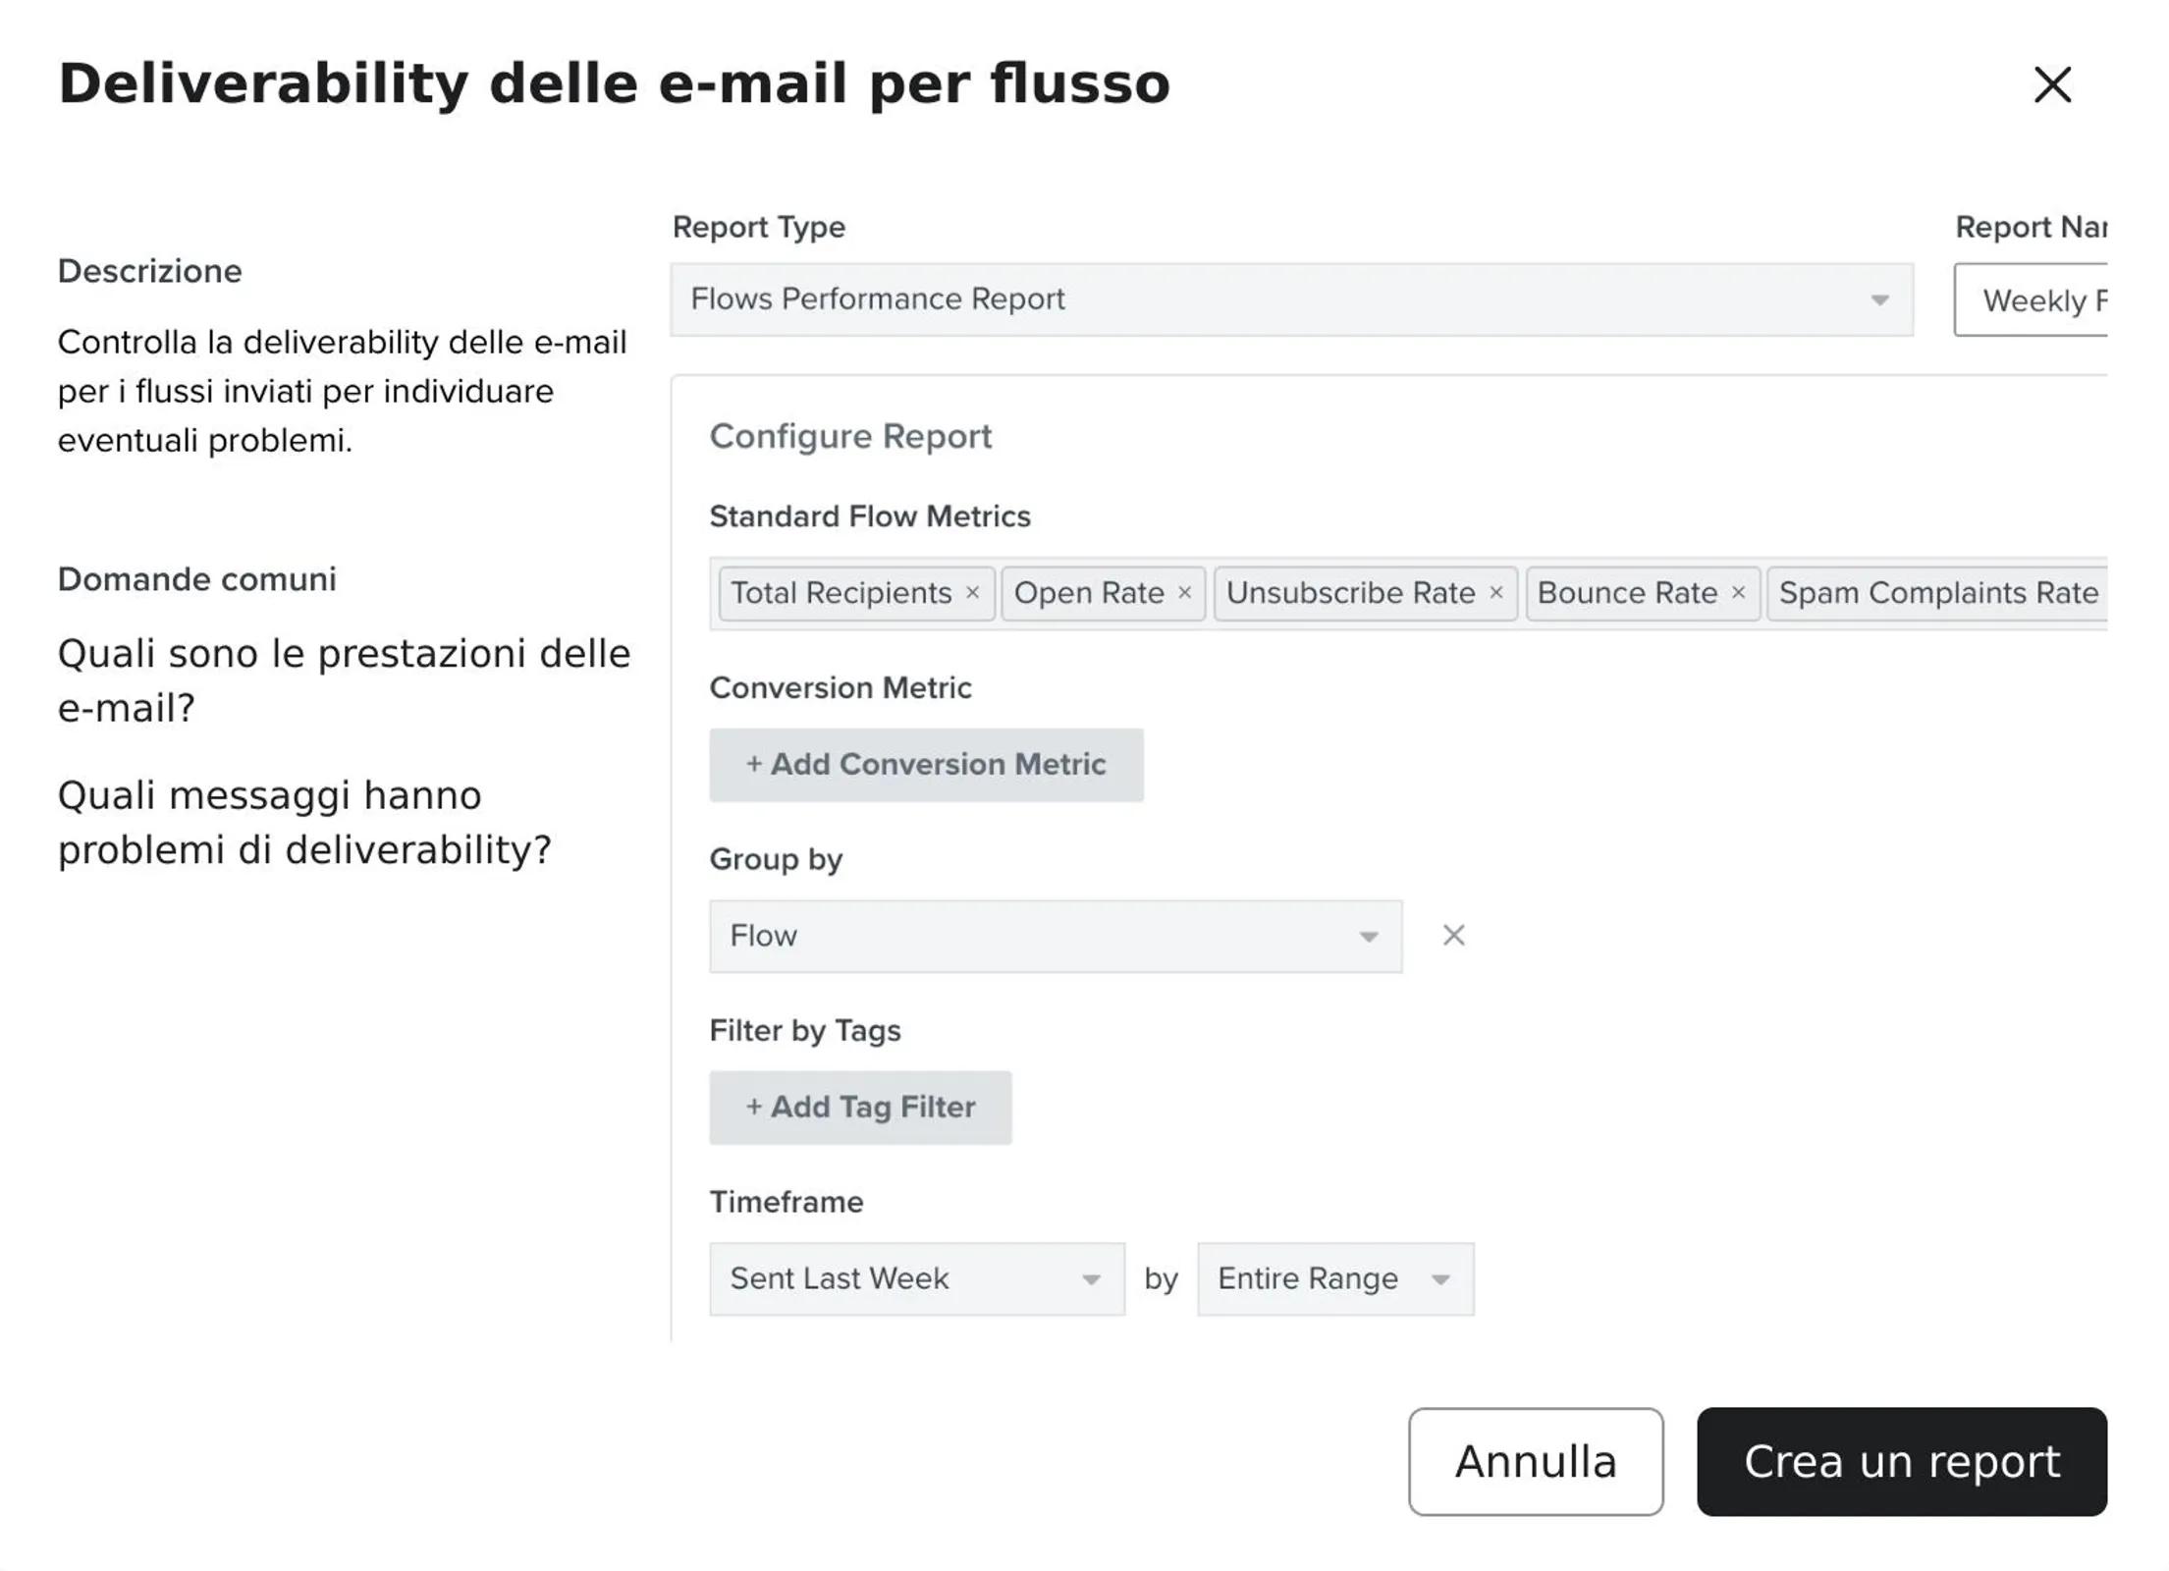Image resolution: width=2169 pixels, height=1571 pixels.
Task: Click Add Tag Filter button
Action: (x=860, y=1108)
